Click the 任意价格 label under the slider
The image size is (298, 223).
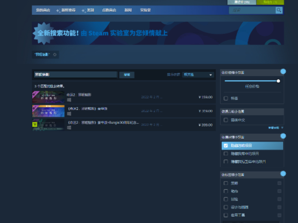coord(252,86)
